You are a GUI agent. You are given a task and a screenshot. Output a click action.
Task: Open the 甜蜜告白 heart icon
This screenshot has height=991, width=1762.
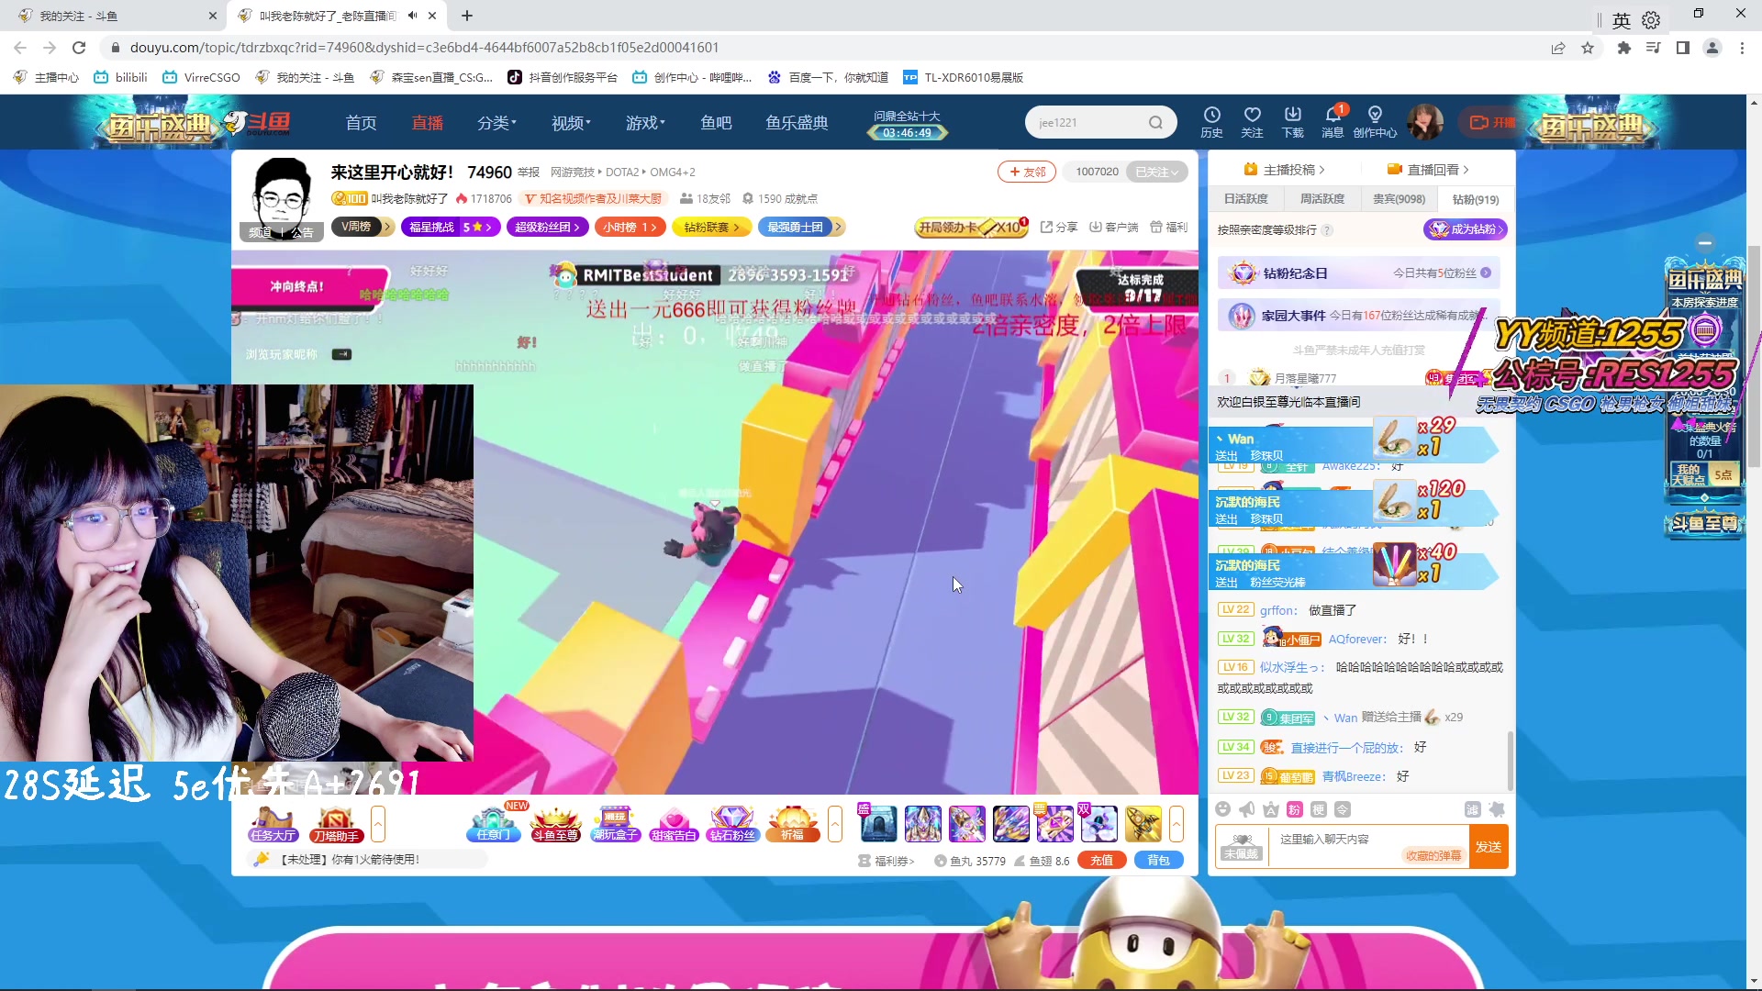[674, 823]
